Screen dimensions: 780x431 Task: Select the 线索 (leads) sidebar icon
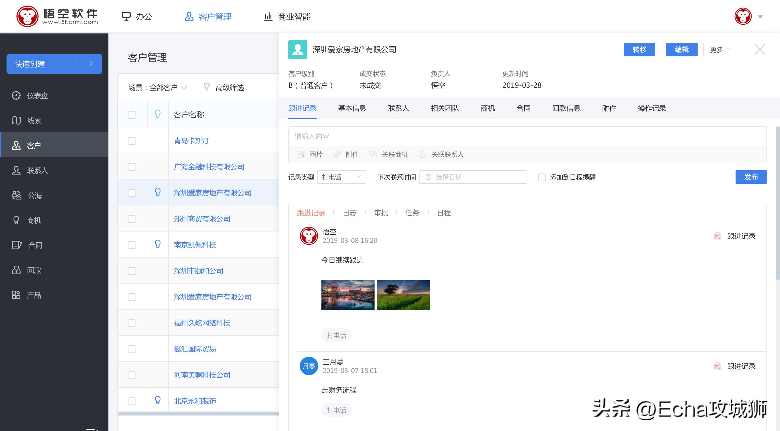[33, 120]
